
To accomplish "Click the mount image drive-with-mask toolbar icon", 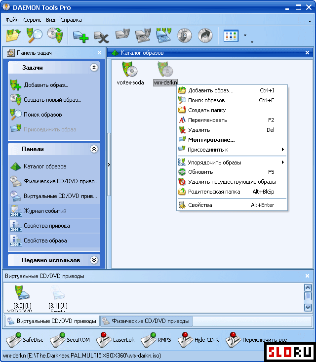I will 122,35.
